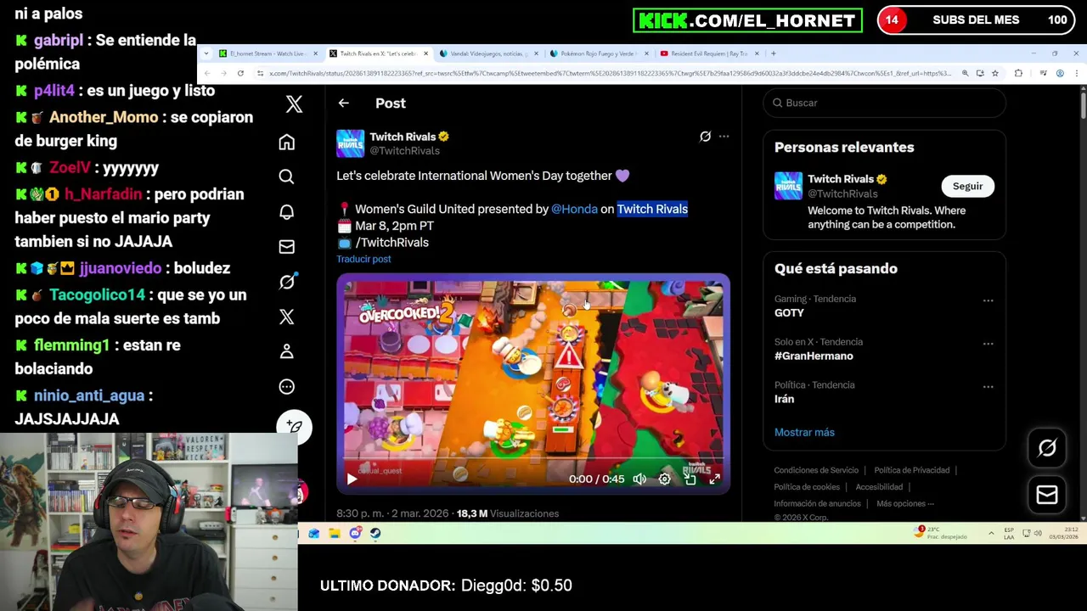Viewport: 1087px width, 611px height.
Task: Bookmark the page with the star icon
Action: [995, 74]
